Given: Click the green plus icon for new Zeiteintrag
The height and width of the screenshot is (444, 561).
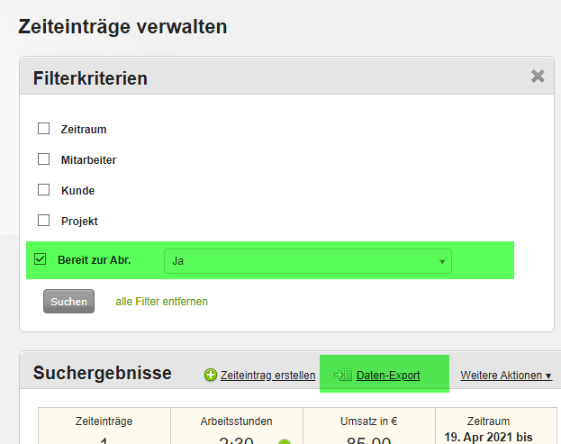Looking at the screenshot, I should point(211,376).
